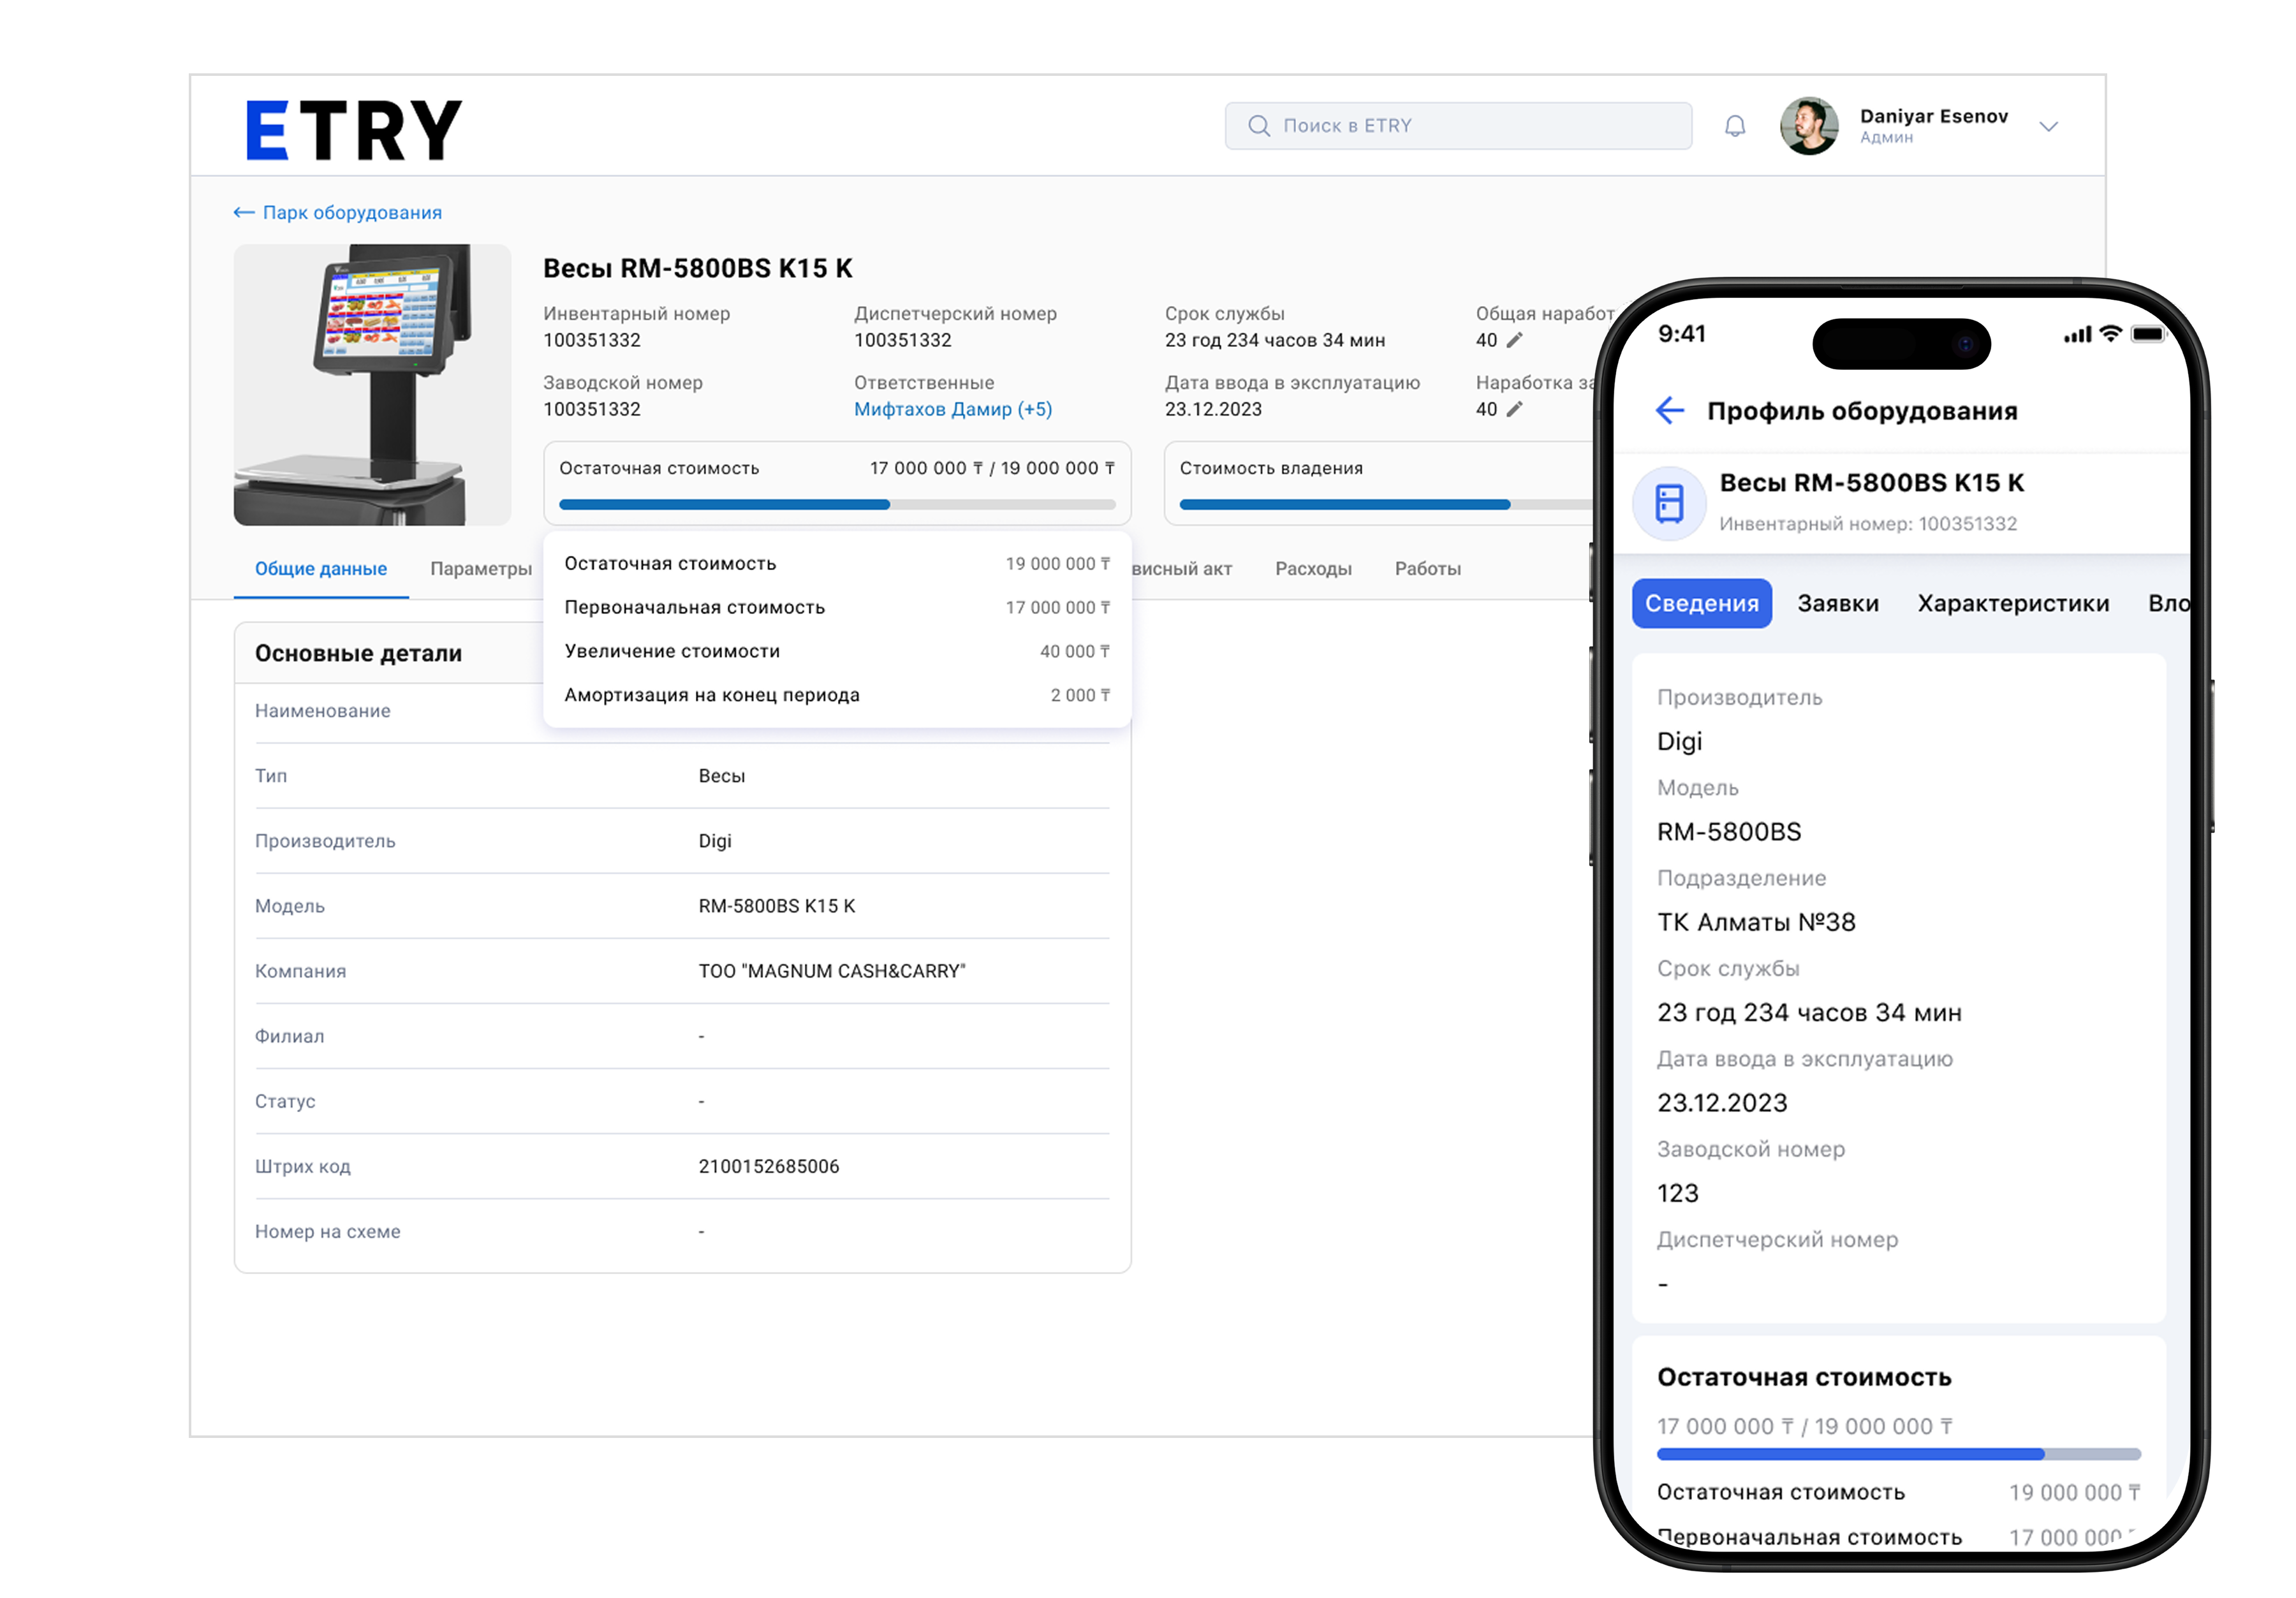The image size is (2296, 1598).
Task: Click the notification bell icon
Action: coord(1735,126)
